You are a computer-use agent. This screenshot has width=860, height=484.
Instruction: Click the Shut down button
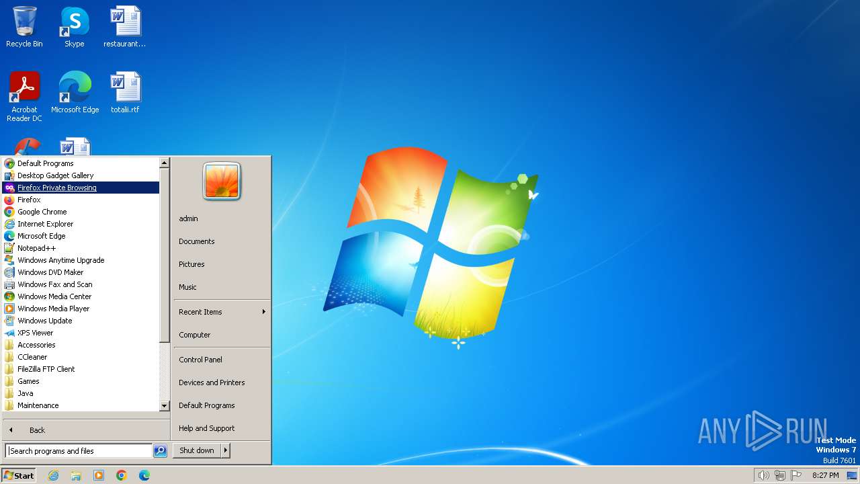click(197, 450)
